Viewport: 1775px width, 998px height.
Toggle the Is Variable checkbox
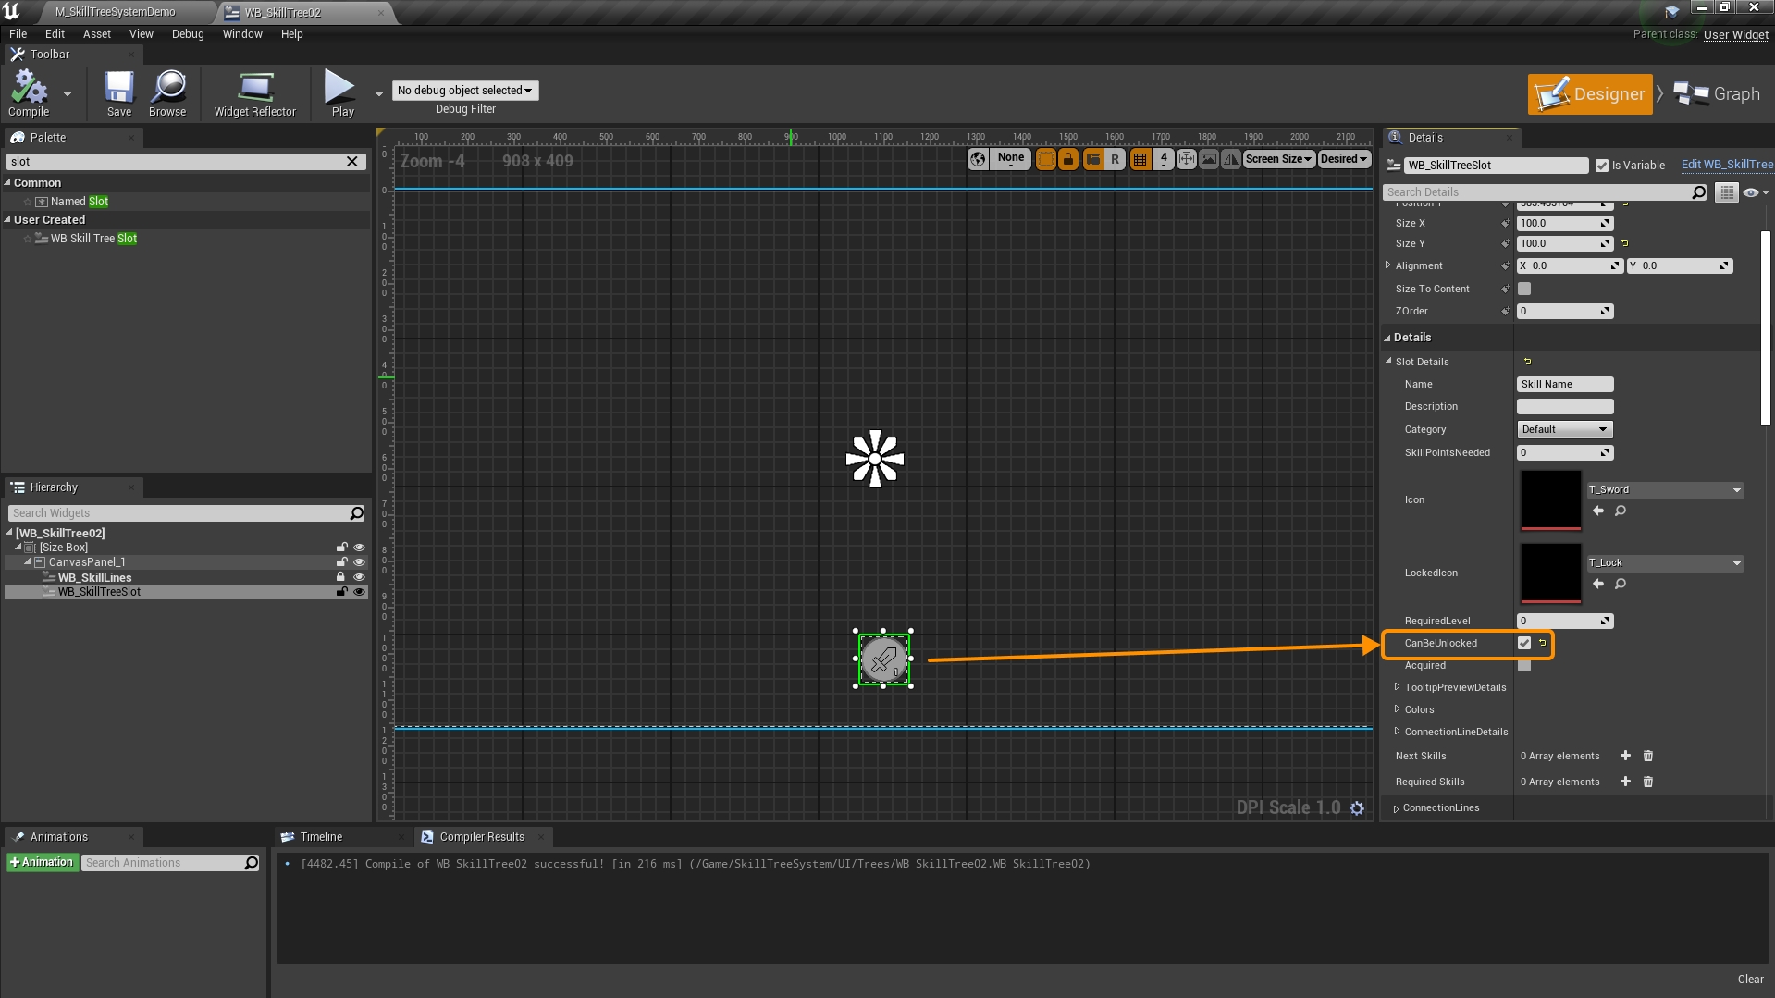click(1602, 166)
